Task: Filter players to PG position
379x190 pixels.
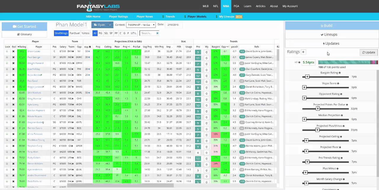Action: [100, 33]
